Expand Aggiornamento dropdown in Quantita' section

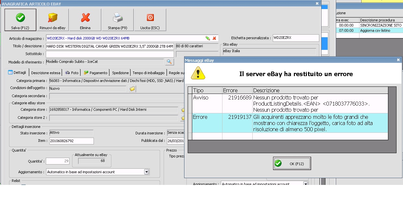click(146, 172)
